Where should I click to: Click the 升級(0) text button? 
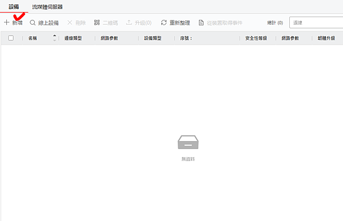click(x=143, y=23)
